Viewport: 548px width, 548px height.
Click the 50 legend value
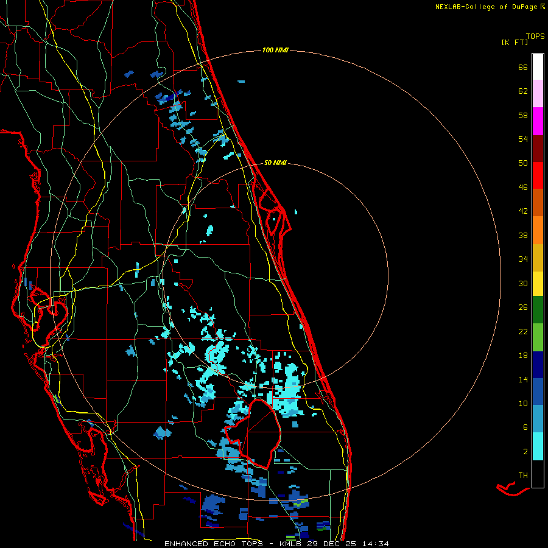pos(523,163)
